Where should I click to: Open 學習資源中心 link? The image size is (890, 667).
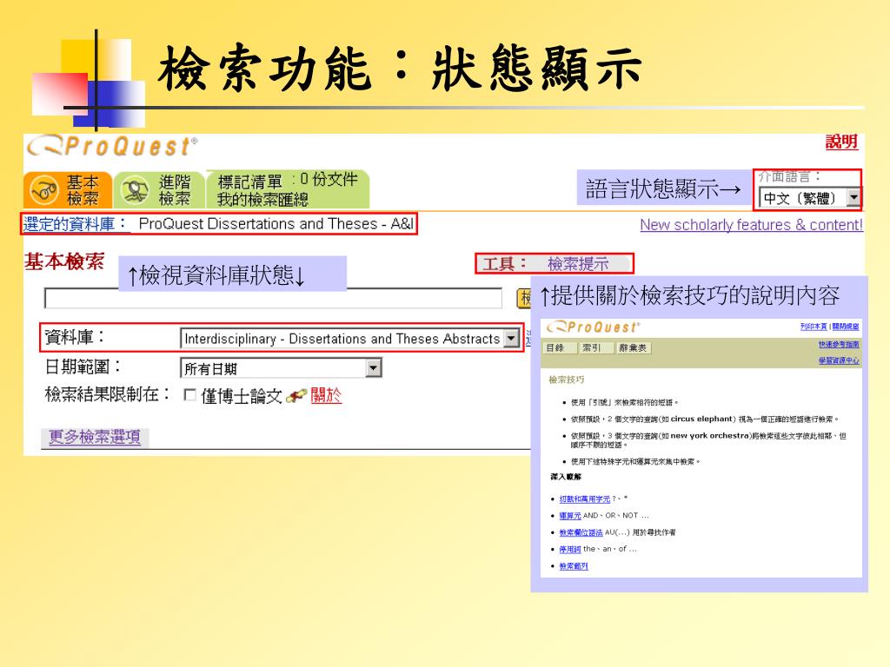tap(839, 360)
